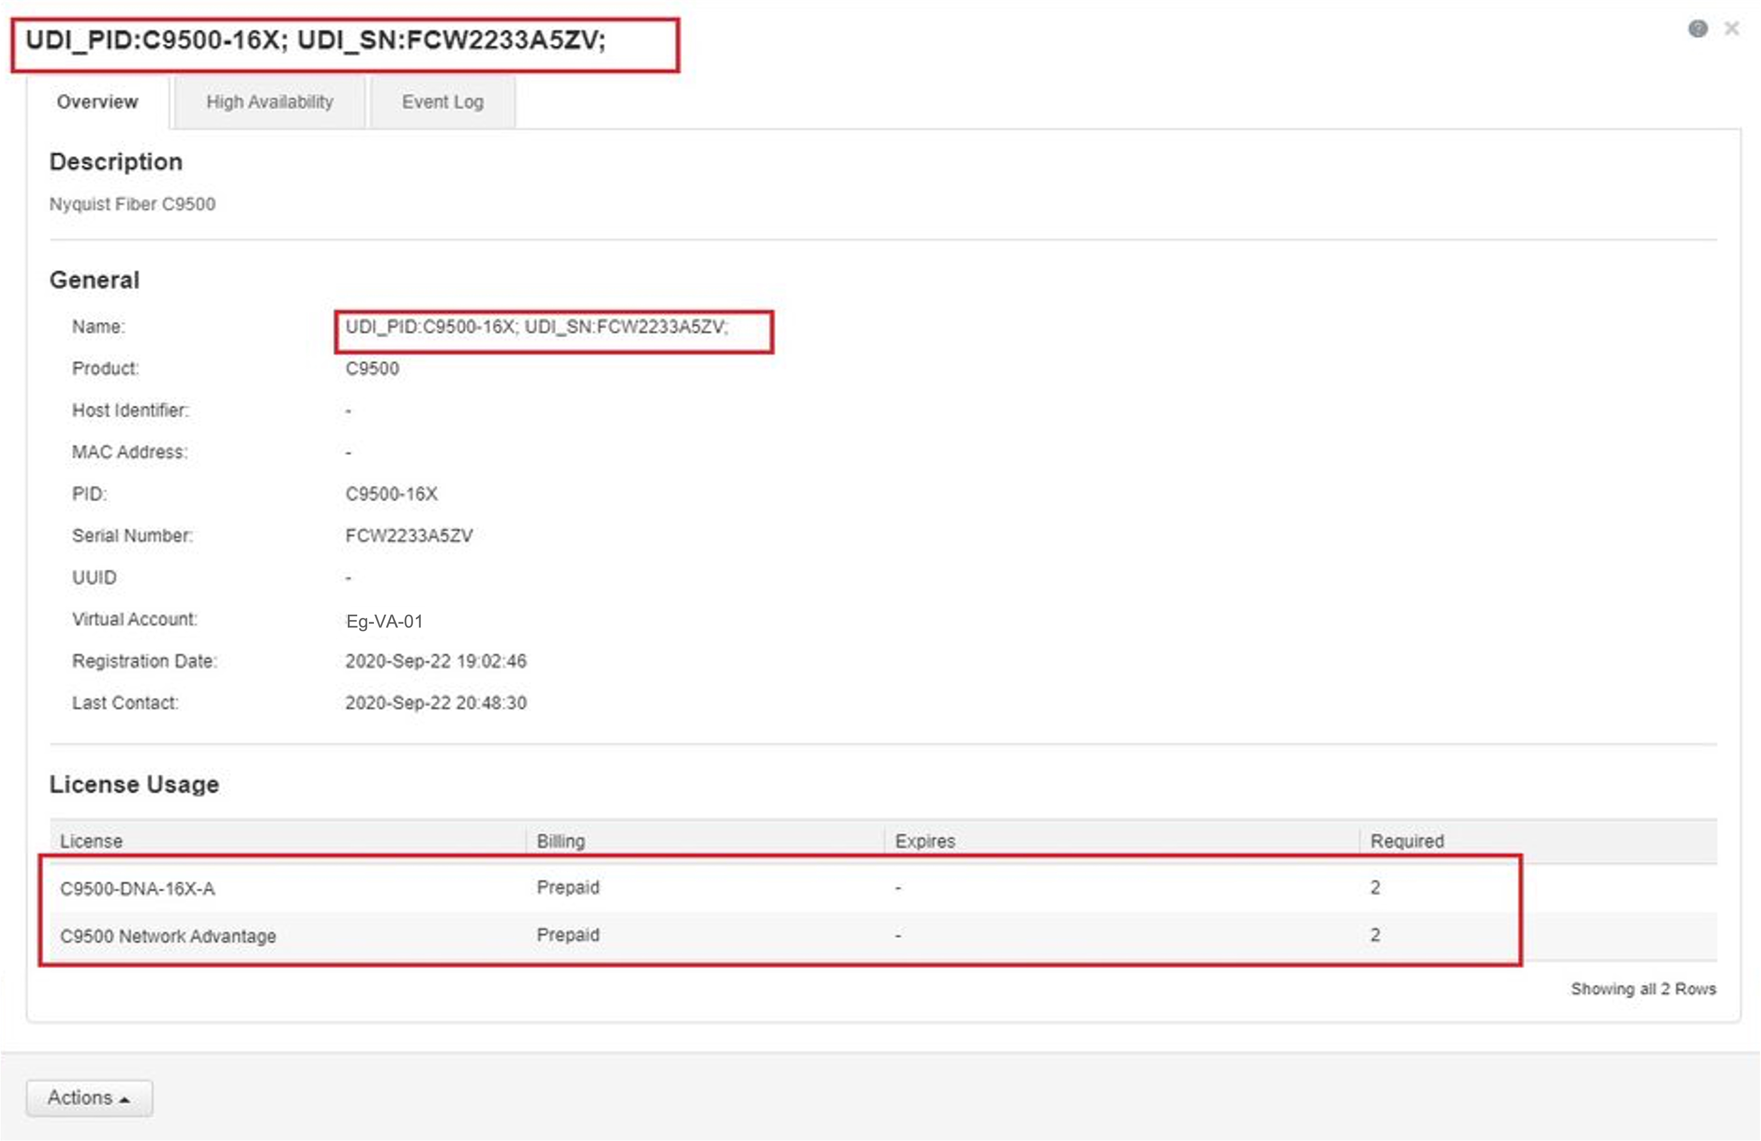Screen dimensions: 1761x1141
Task: Click the serial number FCW2233A5ZV value
Action: tap(409, 536)
